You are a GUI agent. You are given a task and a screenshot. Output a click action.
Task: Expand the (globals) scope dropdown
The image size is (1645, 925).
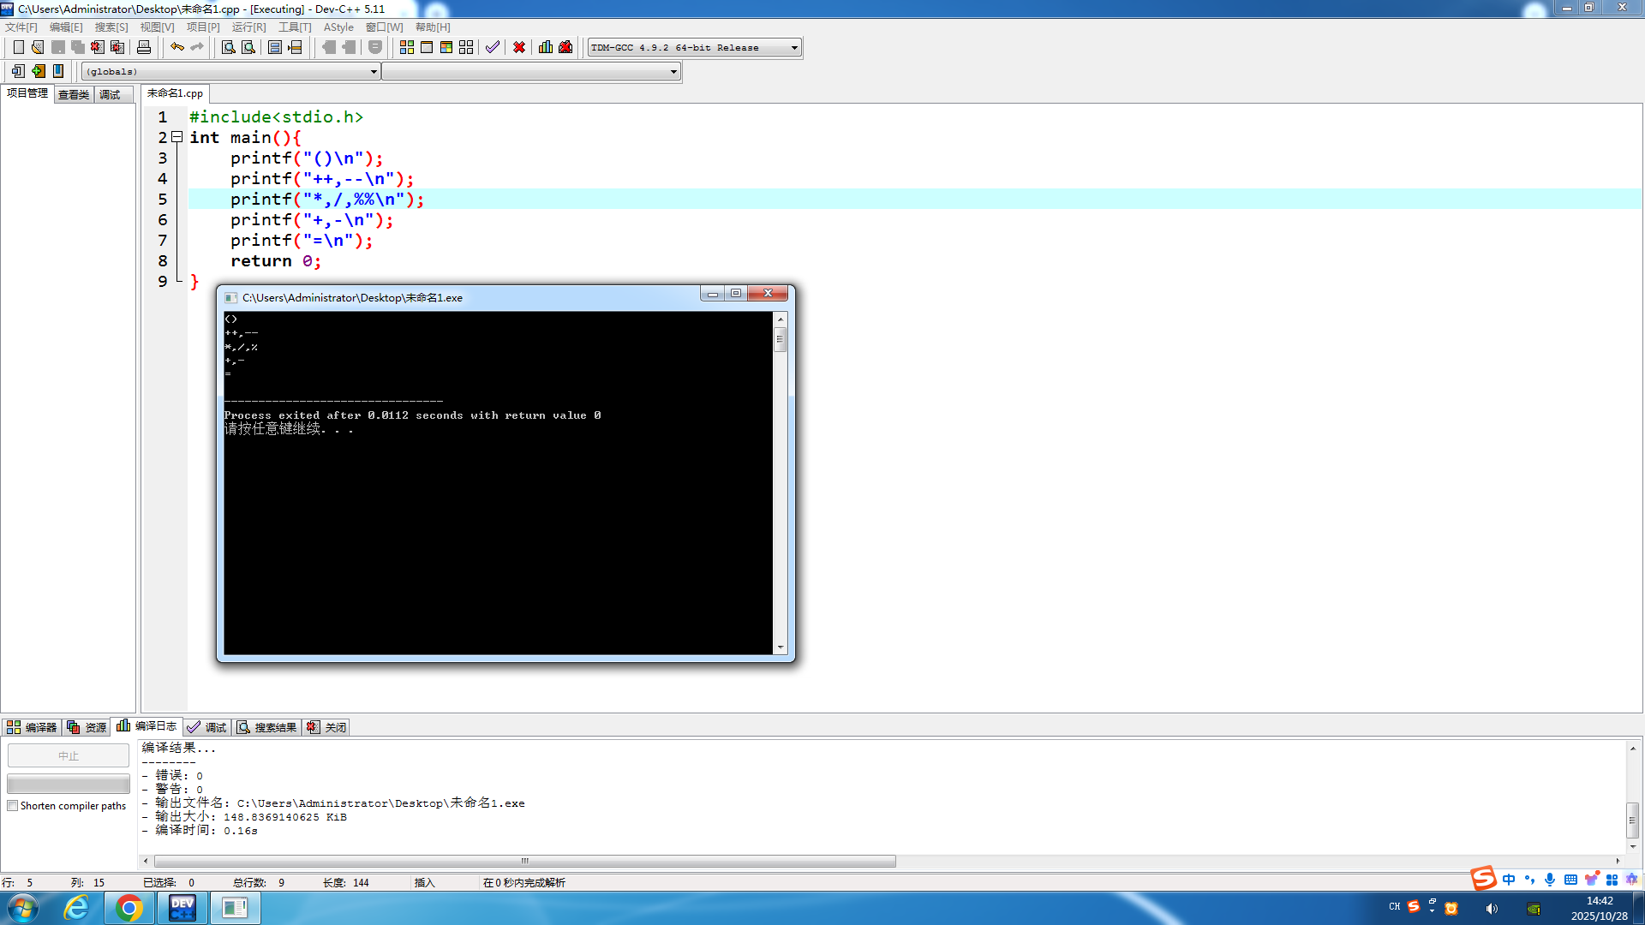374,72
